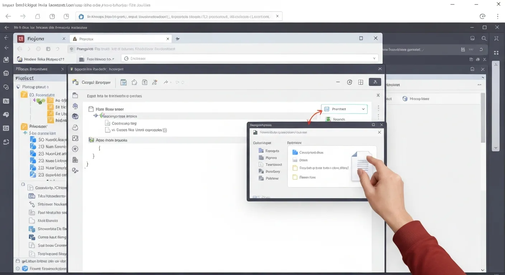Click the chat bubble icon in the left dark sidebar
The width and height of the screenshot is (505, 275).
[6, 115]
